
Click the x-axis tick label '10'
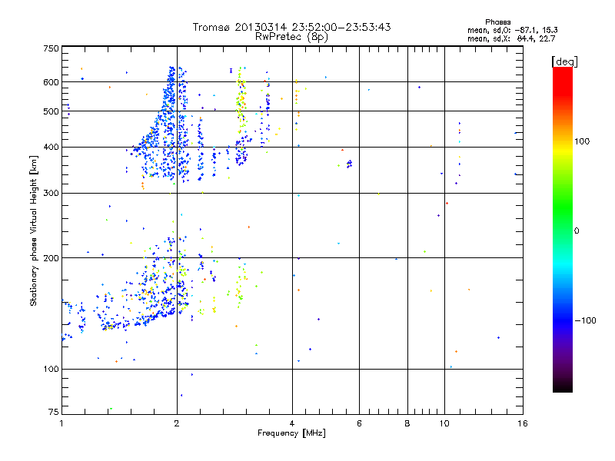coord(444,423)
